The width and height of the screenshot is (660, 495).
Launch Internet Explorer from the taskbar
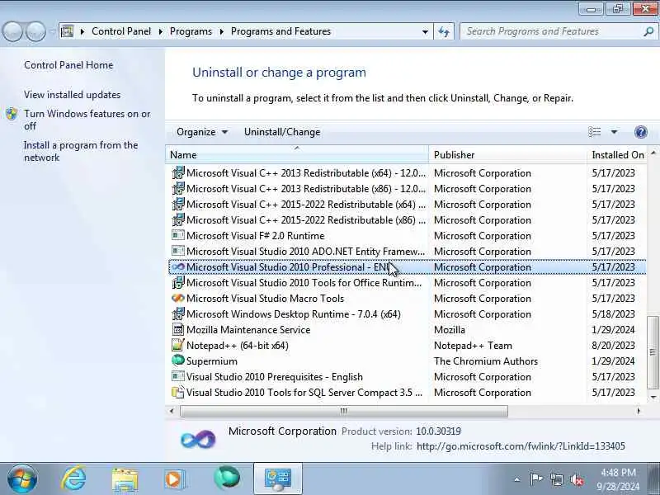(73, 478)
